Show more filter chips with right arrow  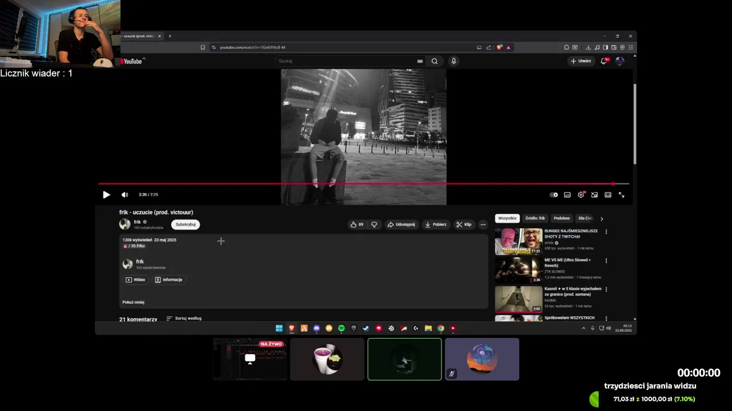pos(602,219)
